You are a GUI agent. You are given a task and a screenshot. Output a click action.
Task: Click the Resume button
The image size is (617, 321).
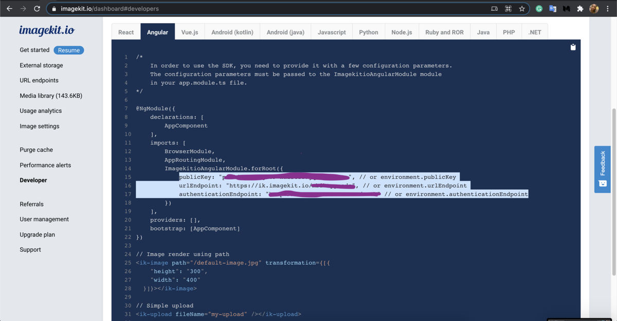point(68,50)
